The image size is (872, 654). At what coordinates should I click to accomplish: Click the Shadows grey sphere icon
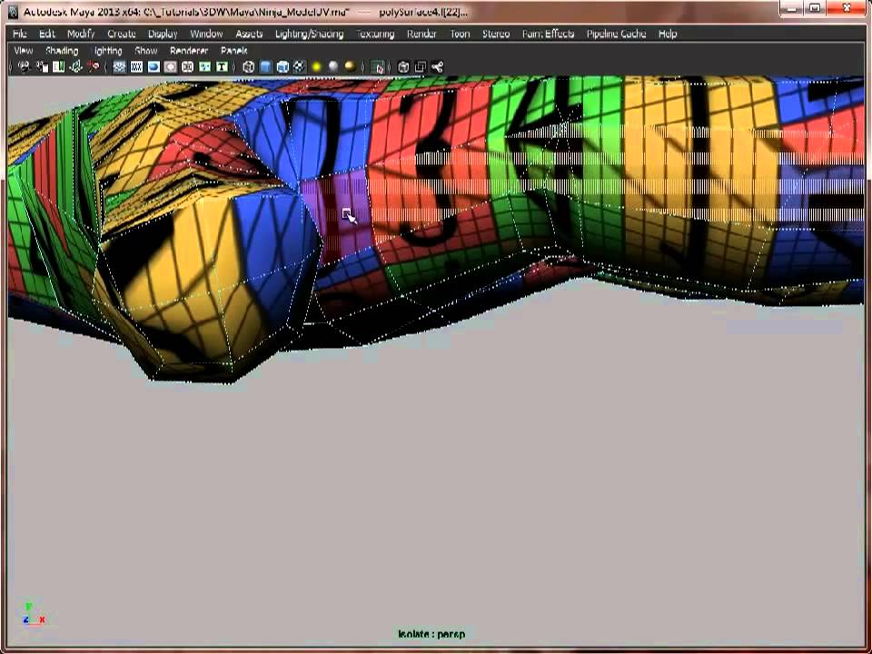pyautogui.click(x=333, y=67)
